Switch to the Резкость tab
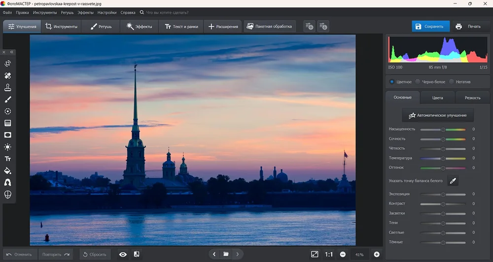 pos(472,98)
